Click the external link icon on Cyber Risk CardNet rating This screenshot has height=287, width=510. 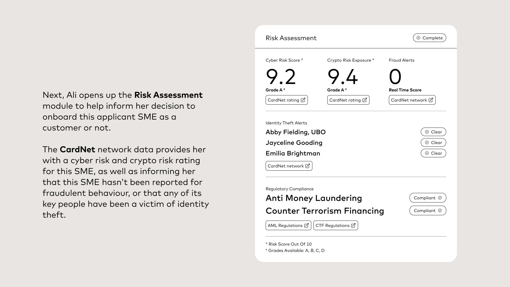pyautogui.click(x=303, y=100)
